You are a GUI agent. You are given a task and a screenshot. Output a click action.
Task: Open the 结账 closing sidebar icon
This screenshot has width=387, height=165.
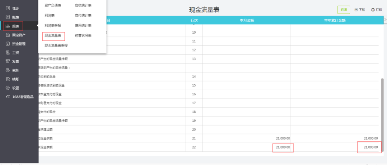[x=8, y=79]
